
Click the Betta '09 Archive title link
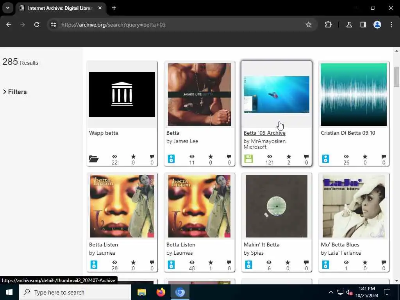[264, 133]
